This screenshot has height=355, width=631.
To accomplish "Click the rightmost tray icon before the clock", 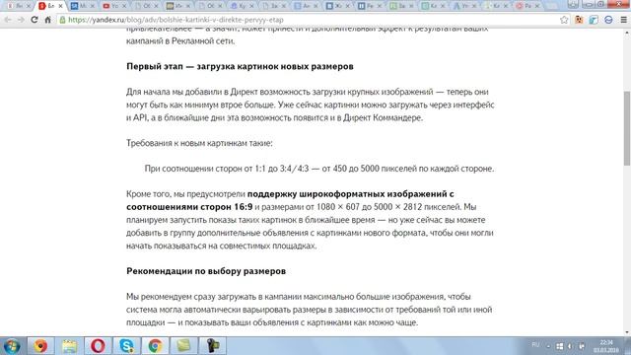I will pyautogui.click(x=582, y=346).
